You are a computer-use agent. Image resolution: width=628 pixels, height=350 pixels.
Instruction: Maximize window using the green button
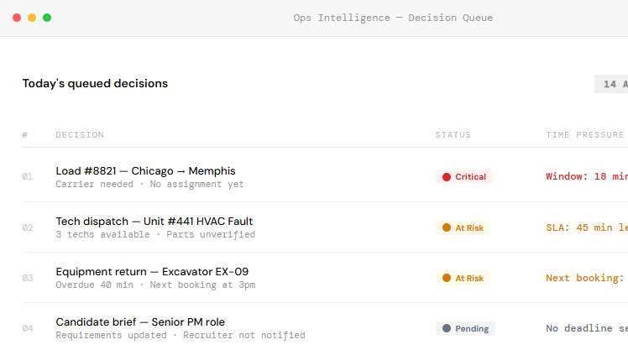(x=47, y=18)
